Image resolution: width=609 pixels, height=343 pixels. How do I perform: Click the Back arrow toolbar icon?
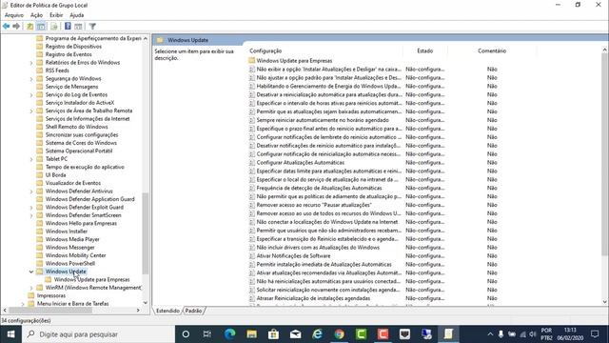(x=7, y=26)
